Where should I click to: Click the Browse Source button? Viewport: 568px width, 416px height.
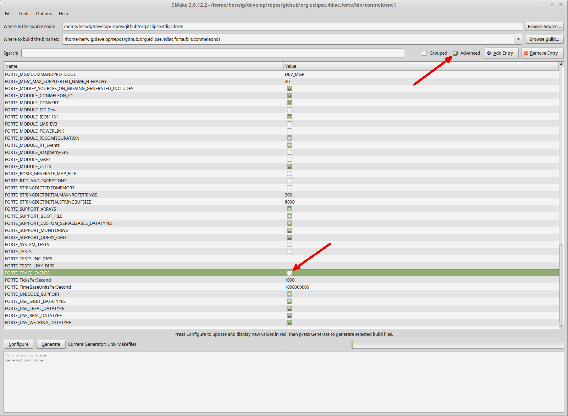pyautogui.click(x=544, y=27)
